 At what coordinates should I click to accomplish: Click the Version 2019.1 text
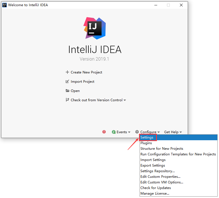pyautogui.click(x=95, y=59)
